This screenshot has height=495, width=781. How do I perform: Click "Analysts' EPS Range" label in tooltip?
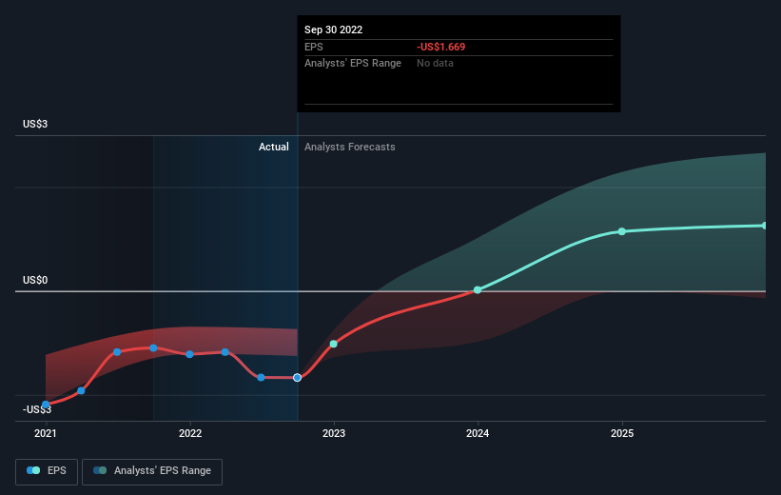(x=353, y=64)
